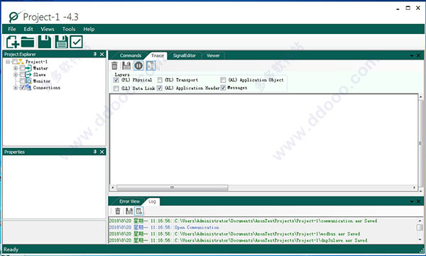Pin the Project Explorer panel

click(x=95, y=54)
